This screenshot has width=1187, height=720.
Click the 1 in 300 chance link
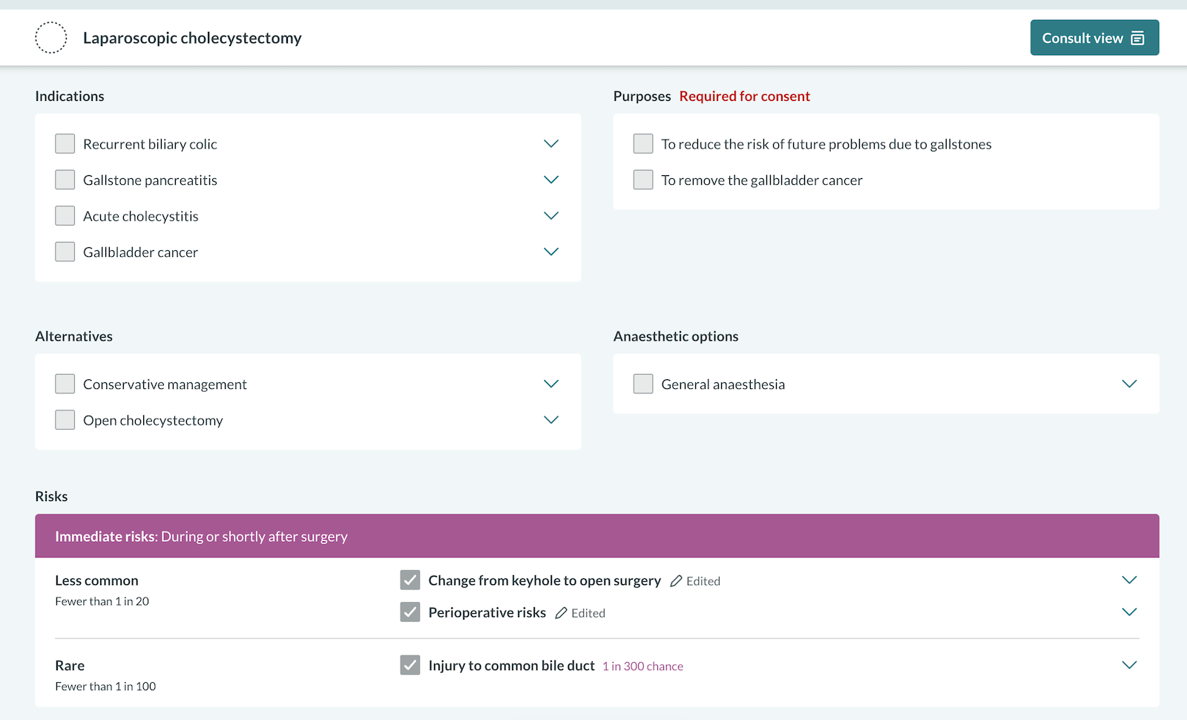point(642,666)
